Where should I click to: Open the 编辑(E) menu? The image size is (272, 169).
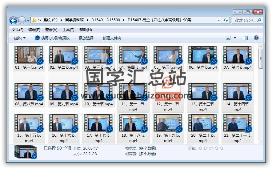click(34, 30)
